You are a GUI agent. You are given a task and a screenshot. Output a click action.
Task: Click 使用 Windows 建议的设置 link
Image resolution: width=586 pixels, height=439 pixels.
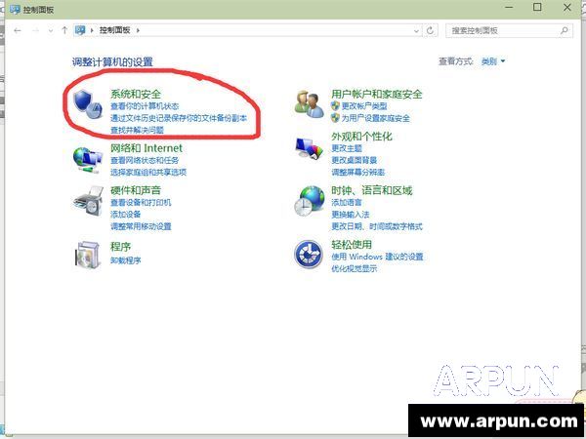click(x=377, y=257)
